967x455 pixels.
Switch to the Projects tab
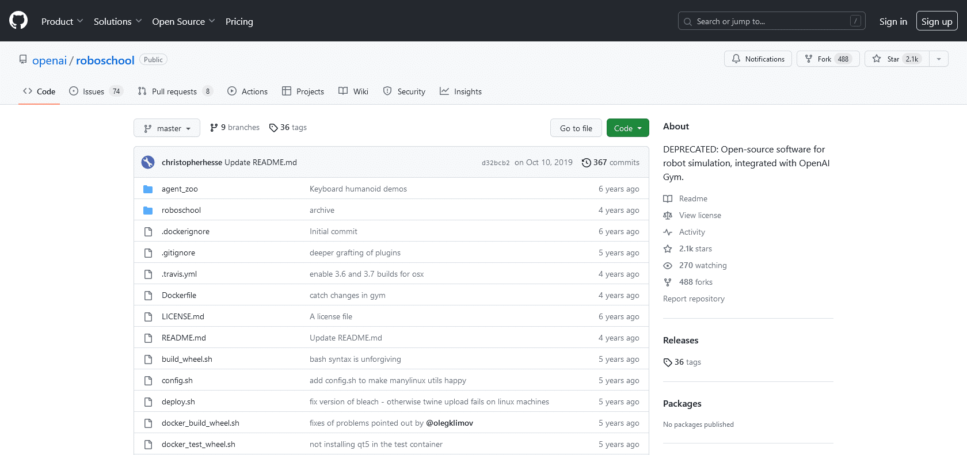pos(303,91)
